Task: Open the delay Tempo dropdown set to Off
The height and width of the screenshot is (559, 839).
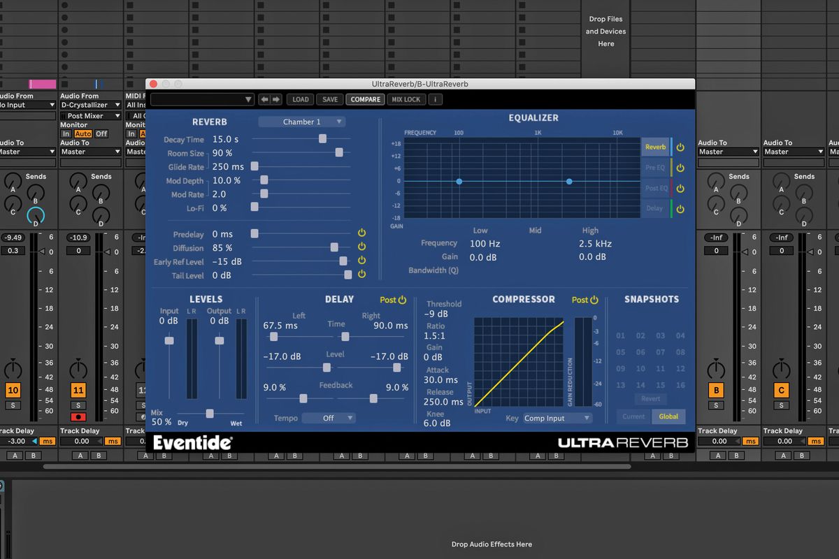Action: [329, 418]
